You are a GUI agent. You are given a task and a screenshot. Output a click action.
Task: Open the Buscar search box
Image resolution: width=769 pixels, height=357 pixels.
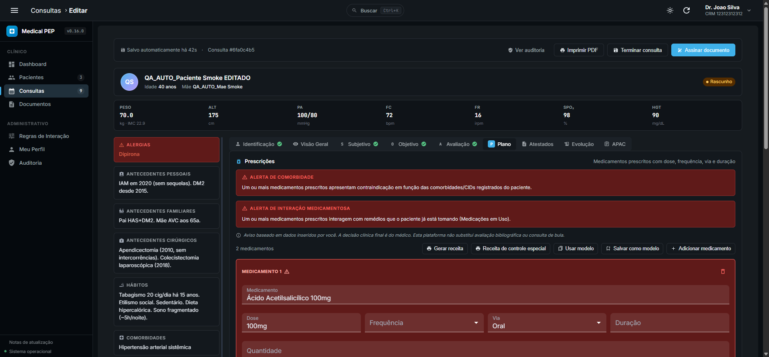[x=375, y=10]
